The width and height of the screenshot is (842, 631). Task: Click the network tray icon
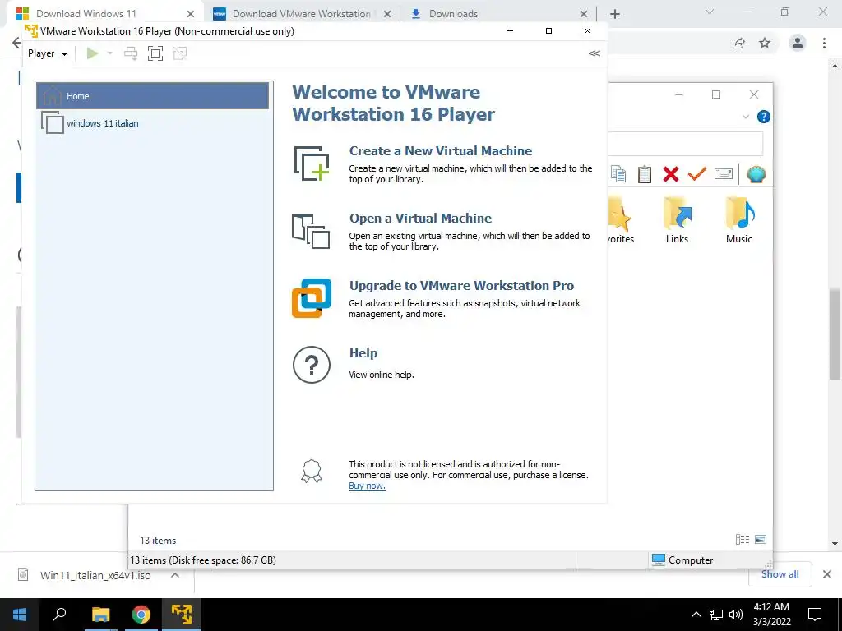[716, 615]
